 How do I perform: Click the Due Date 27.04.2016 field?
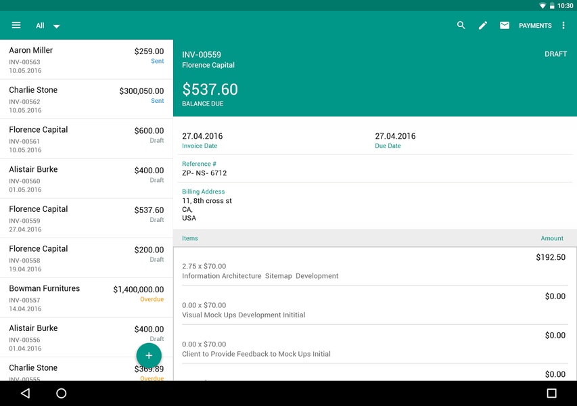(395, 140)
